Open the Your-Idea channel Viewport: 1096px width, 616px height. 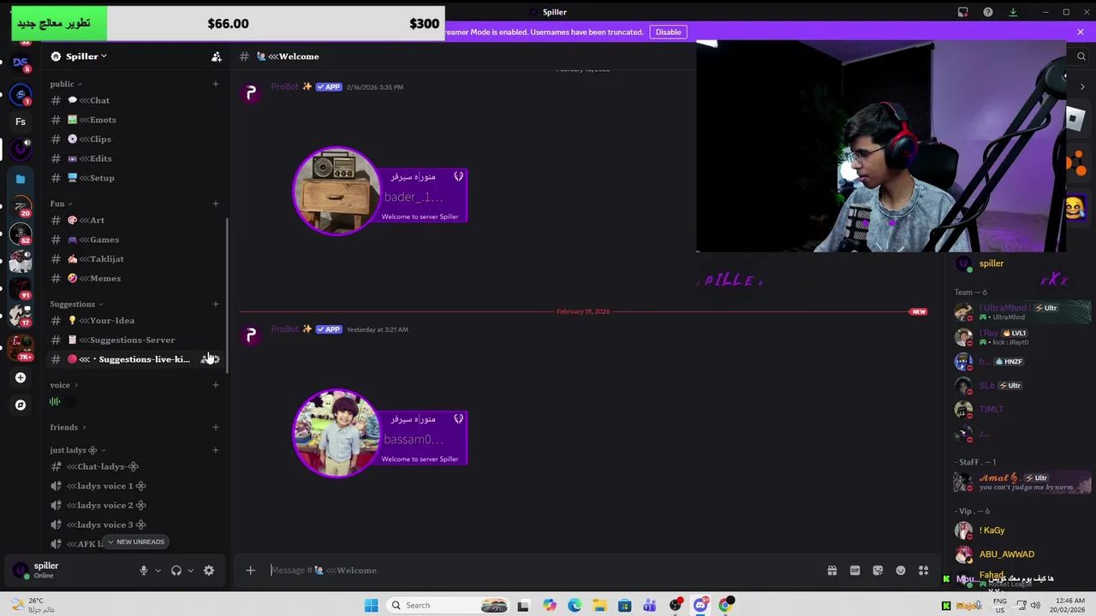(x=135, y=320)
